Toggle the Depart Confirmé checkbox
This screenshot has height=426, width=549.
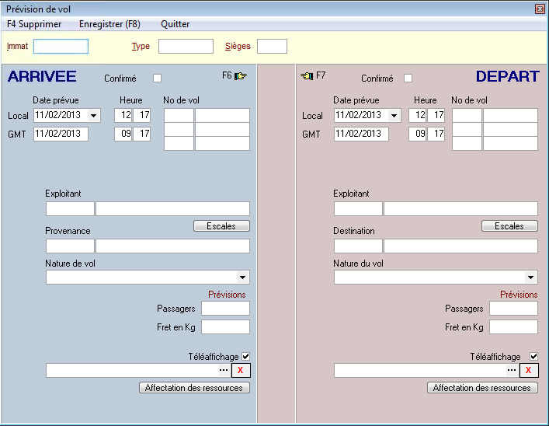pyautogui.click(x=408, y=78)
